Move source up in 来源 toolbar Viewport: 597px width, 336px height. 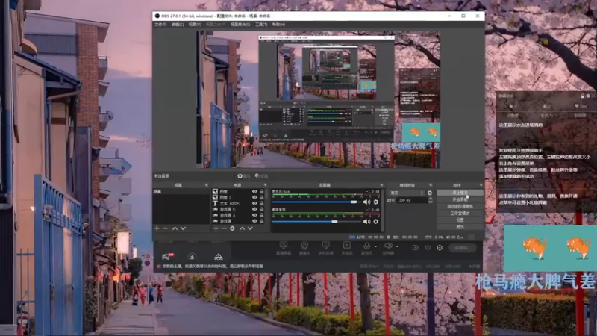(242, 228)
